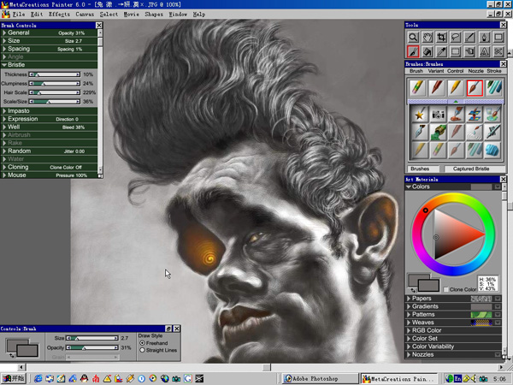The height and width of the screenshot is (385, 513).
Task: Toggle the En language indicator in tray
Action: (x=457, y=379)
